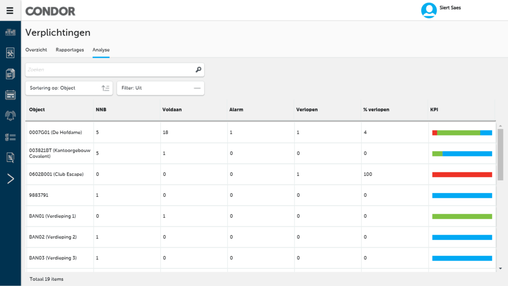Switch to the Overzicht tab
This screenshot has width=508, height=286.
(36, 50)
